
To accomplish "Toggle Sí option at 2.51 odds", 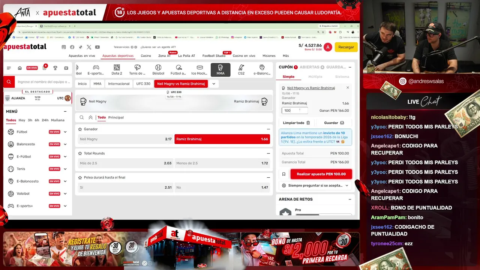I will tap(126, 187).
